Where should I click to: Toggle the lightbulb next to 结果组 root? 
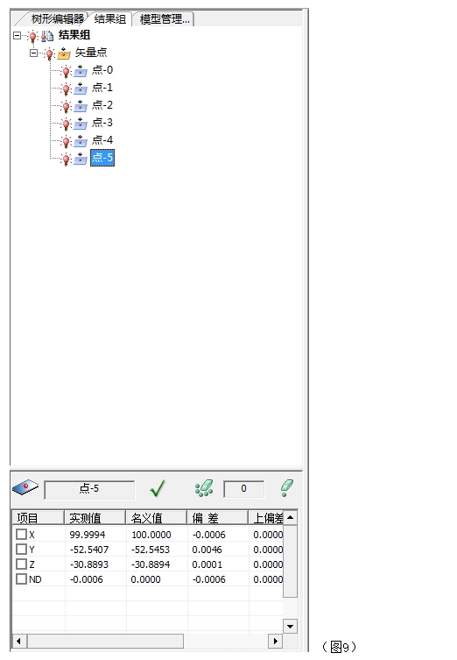point(32,37)
